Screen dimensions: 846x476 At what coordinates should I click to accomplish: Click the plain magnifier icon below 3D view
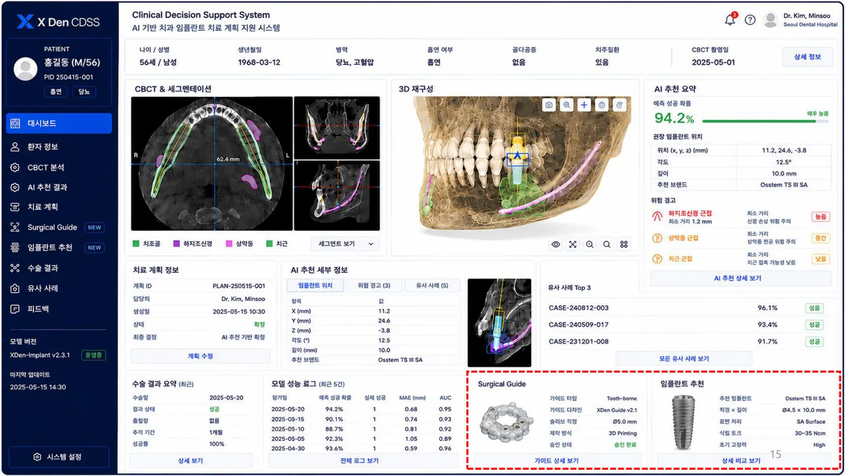607,244
